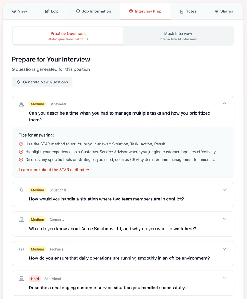
Task: Collapse the multiple tasks question
Action: click(224, 103)
